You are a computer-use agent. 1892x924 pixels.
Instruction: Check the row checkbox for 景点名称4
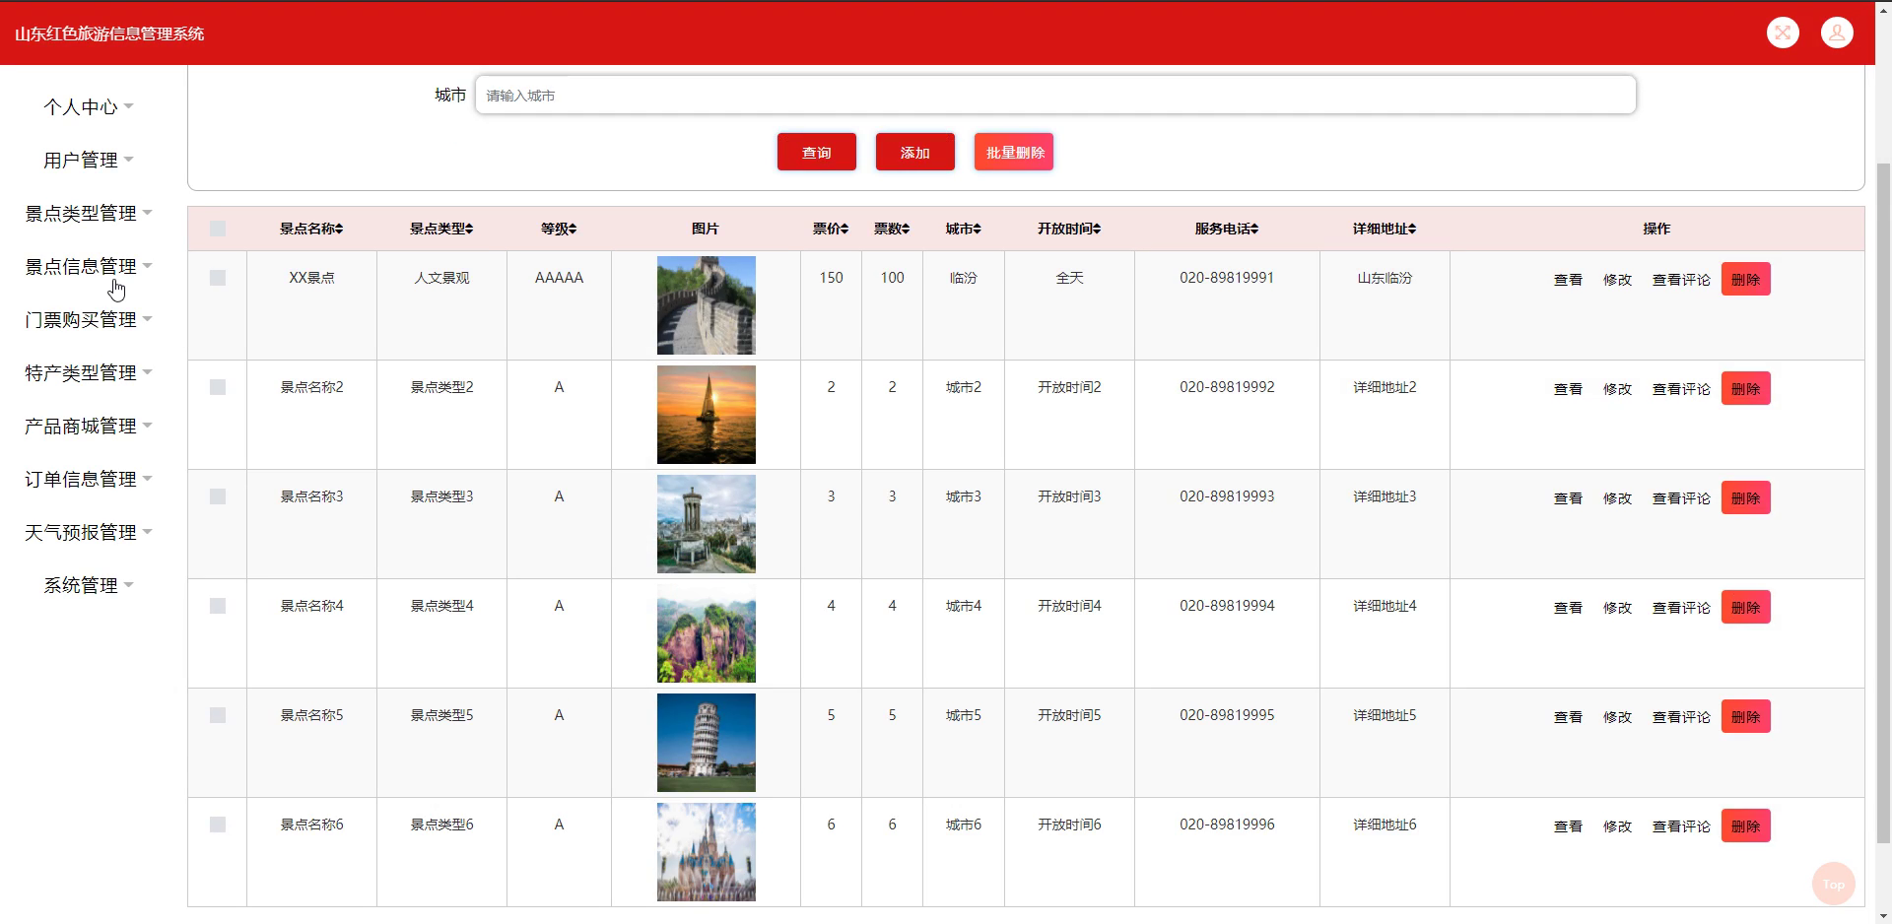pyautogui.click(x=218, y=606)
